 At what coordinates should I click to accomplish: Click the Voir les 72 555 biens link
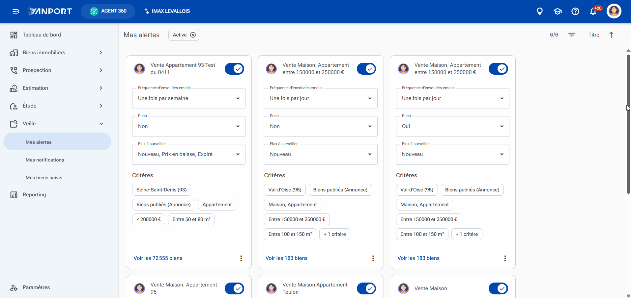coord(158,258)
